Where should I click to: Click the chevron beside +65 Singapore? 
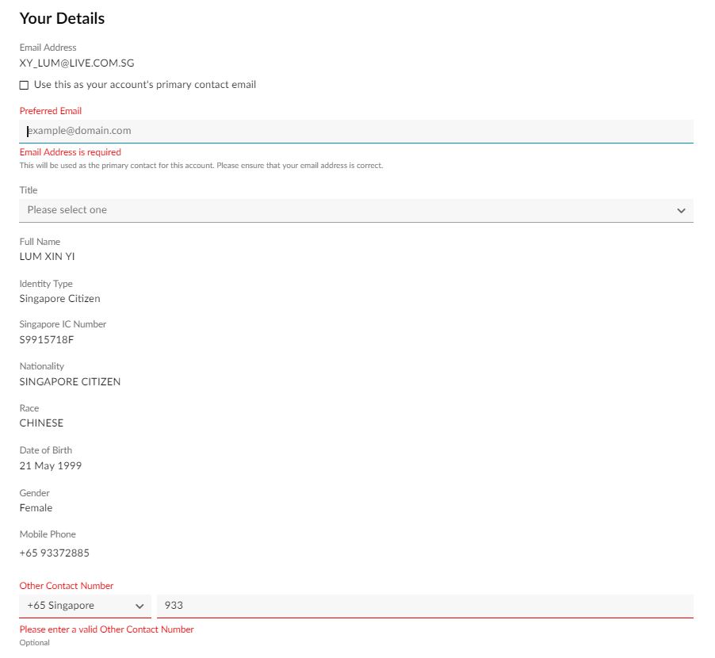point(140,606)
